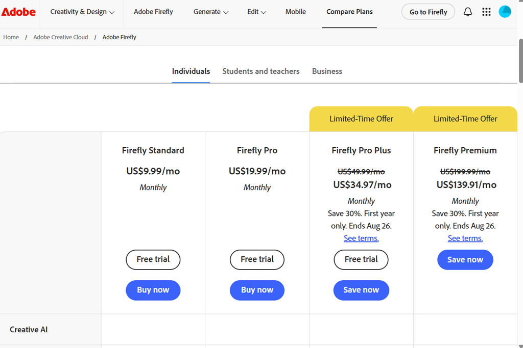
Task: Switch to Students and teachers tab
Action: click(261, 71)
